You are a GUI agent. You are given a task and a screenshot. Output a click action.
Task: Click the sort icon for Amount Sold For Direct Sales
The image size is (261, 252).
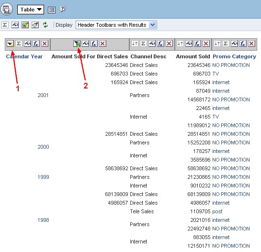[x=77, y=44]
